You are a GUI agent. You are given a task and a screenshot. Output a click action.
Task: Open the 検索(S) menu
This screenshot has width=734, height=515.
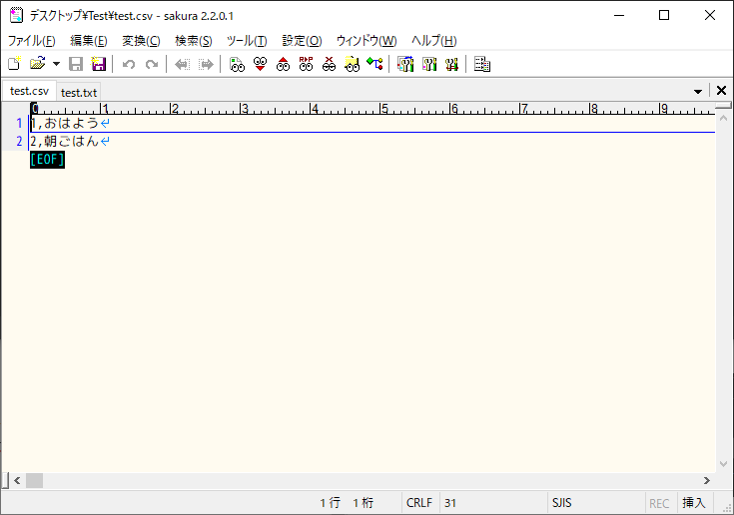point(194,41)
